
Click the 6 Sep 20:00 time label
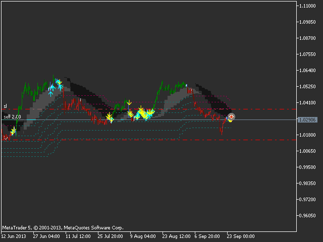pos(207,236)
